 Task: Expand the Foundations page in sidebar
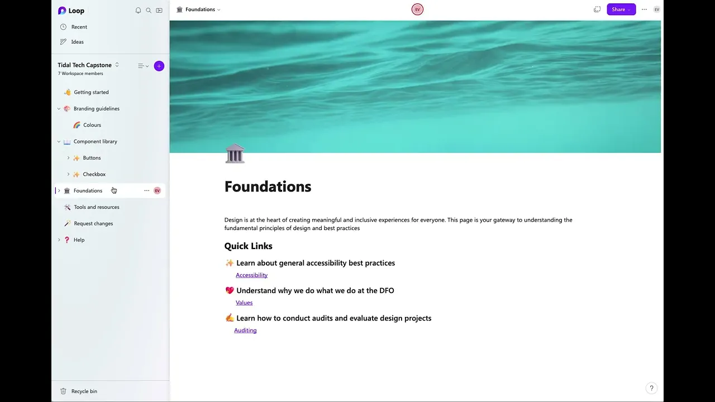(59, 191)
